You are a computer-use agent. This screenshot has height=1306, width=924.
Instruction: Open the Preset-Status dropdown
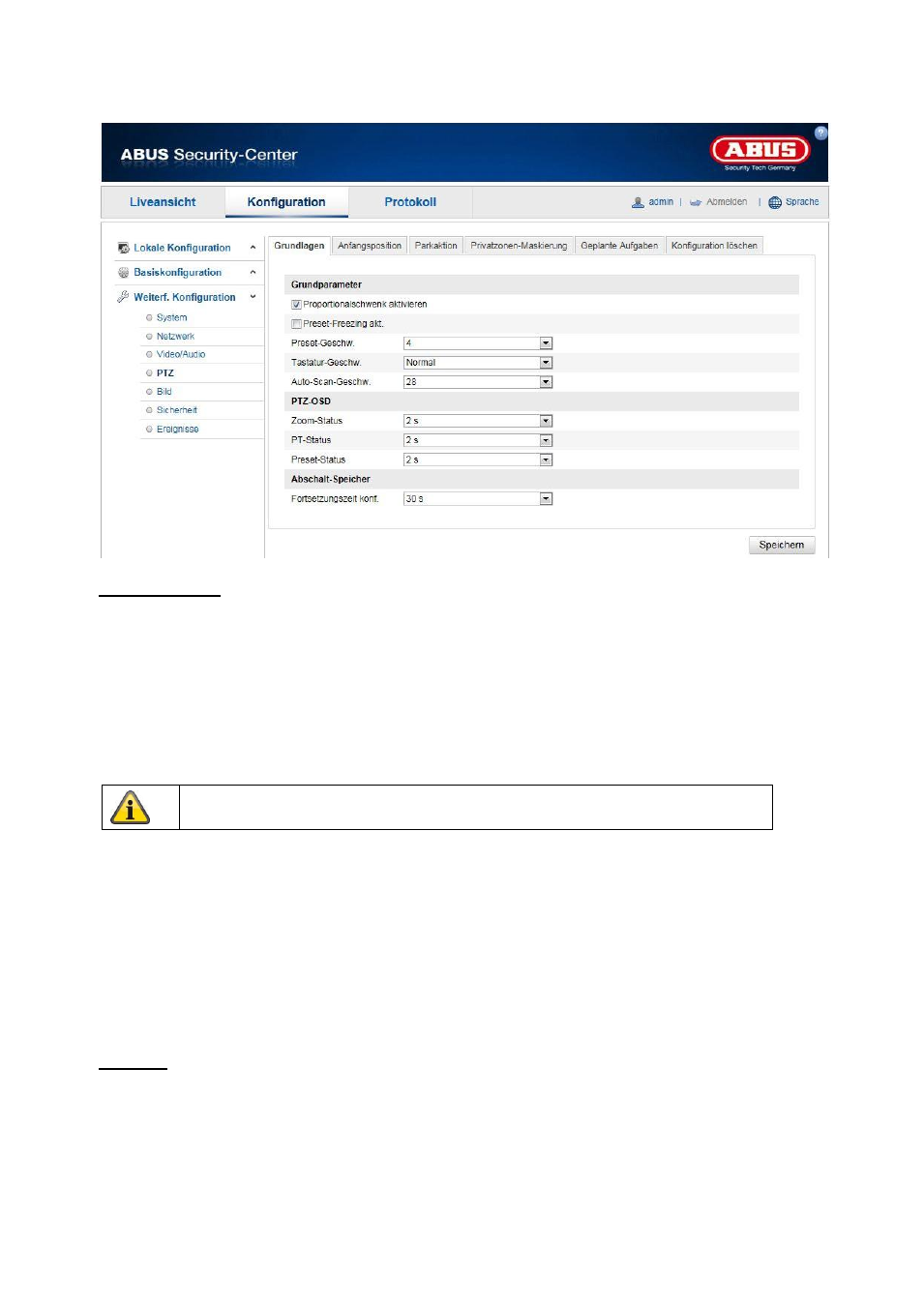(478, 460)
